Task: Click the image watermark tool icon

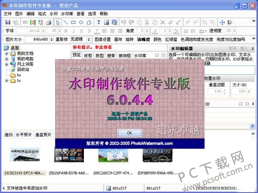Action: click(106, 22)
